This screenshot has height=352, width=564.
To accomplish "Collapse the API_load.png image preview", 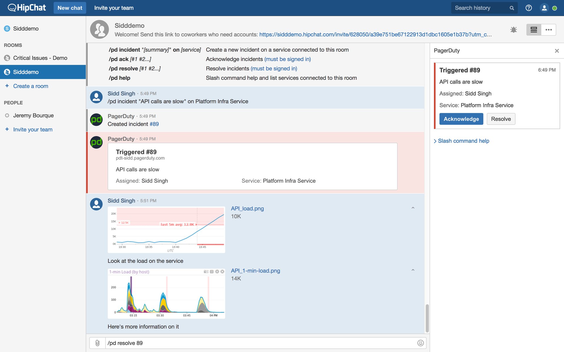I will tap(413, 208).
